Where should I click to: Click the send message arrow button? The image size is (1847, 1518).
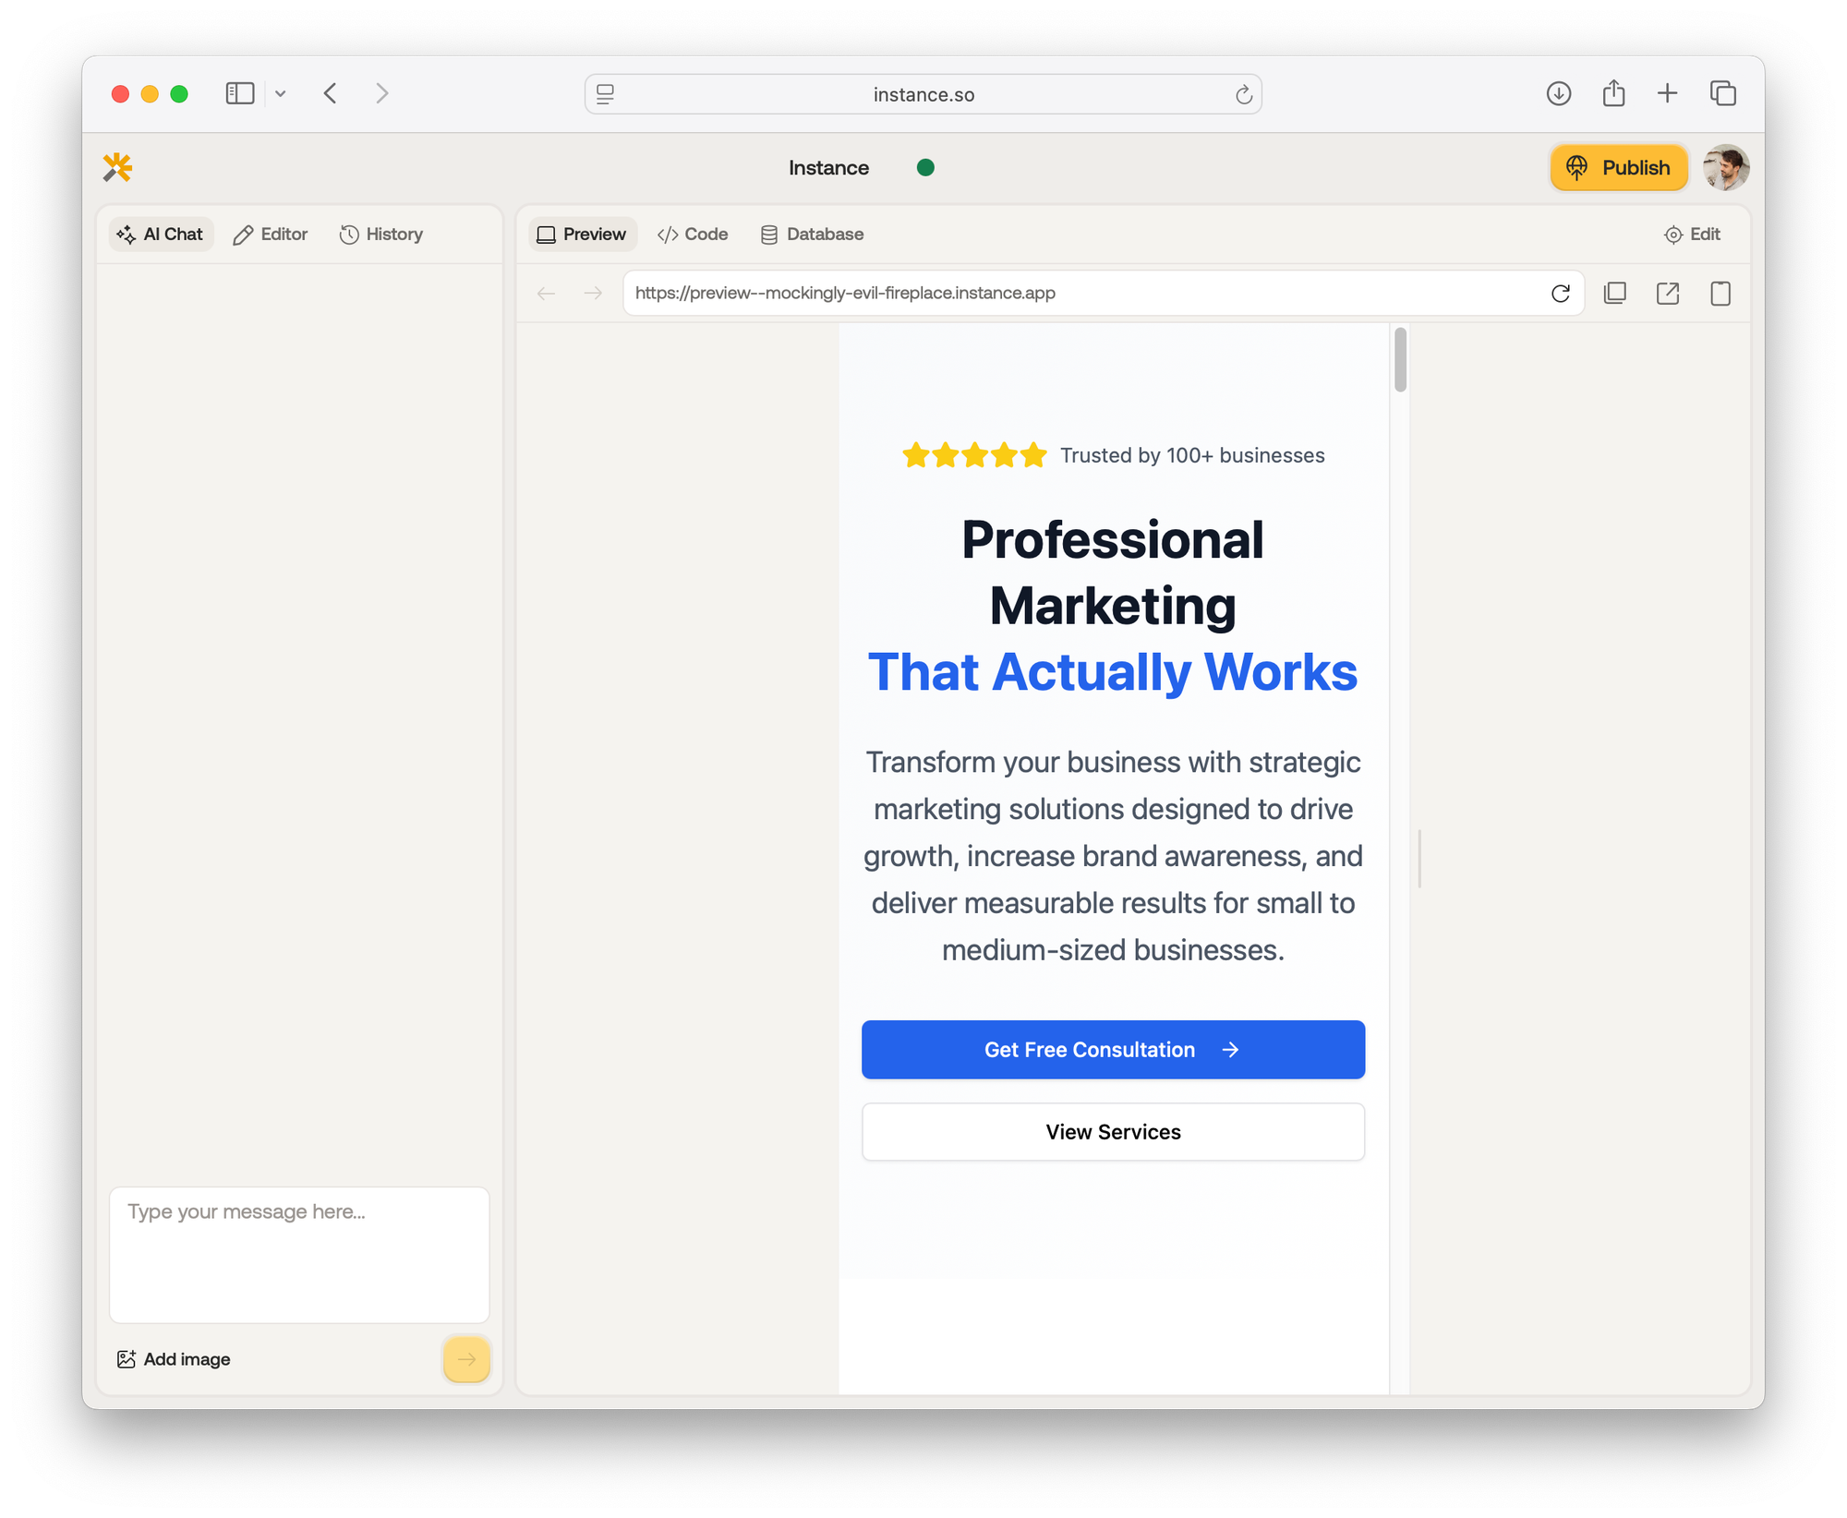point(466,1359)
